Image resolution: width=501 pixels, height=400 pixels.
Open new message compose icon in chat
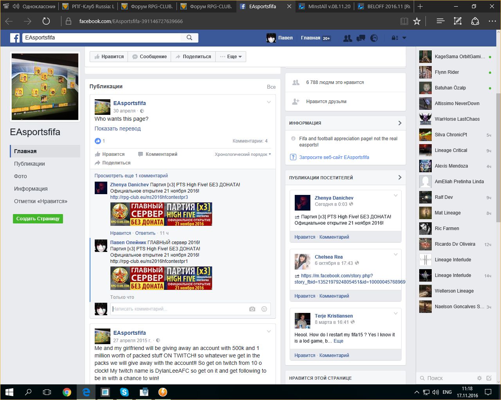coord(489,378)
